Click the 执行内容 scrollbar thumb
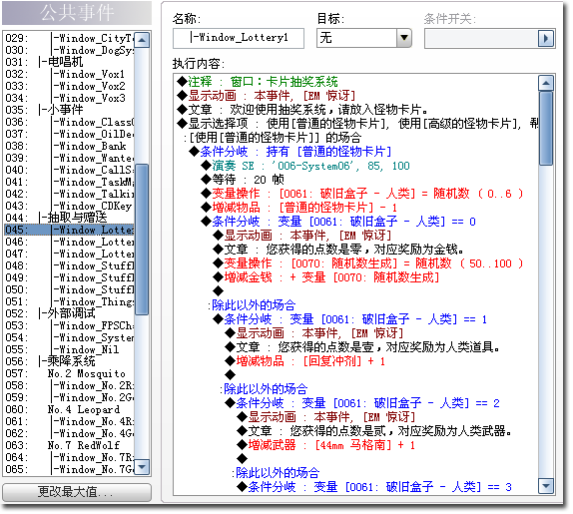The image size is (573, 514). pyautogui.click(x=546, y=128)
